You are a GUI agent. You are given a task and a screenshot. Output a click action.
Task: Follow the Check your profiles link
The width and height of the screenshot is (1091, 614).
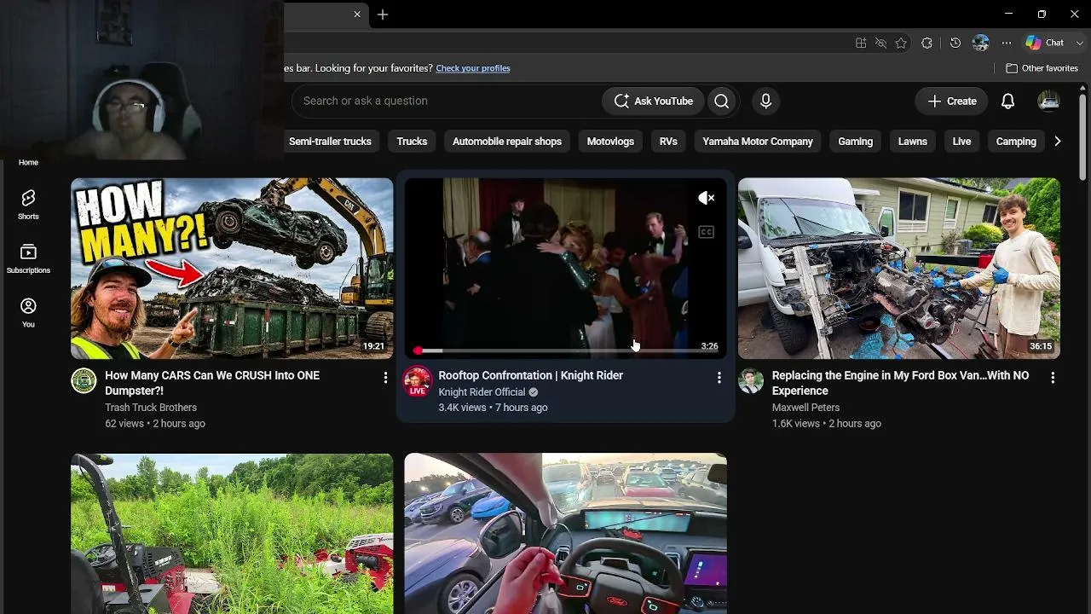pyautogui.click(x=473, y=68)
